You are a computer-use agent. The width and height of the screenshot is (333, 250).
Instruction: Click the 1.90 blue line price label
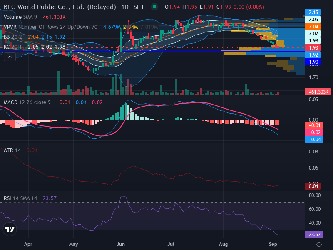tap(313, 62)
